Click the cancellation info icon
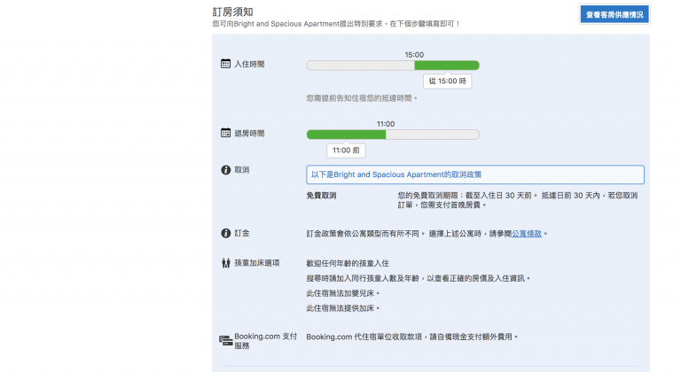 click(225, 169)
